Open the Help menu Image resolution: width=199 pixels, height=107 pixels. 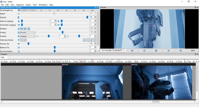(x=51, y=5)
